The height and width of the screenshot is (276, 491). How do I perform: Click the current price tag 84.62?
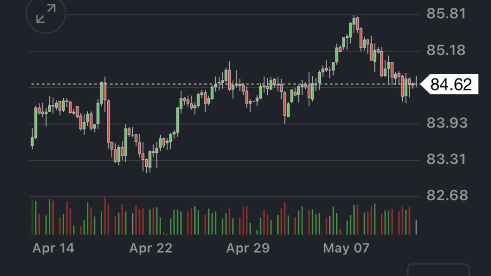pyautogui.click(x=450, y=84)
